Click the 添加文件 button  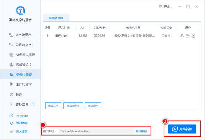point(53,106)
